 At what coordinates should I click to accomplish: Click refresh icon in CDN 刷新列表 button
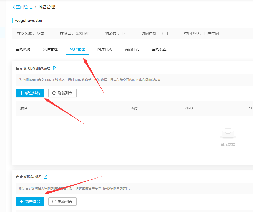[54, 93]
